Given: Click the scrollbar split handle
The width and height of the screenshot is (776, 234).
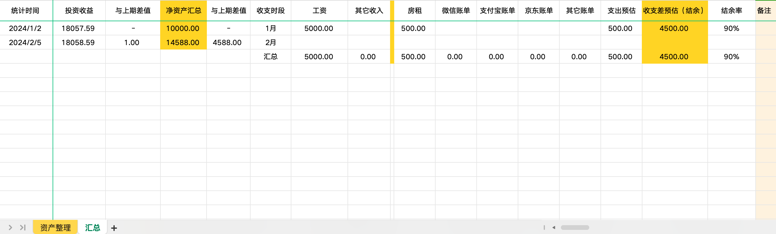Looking at the screenshot, I should (x=544, y=228).
